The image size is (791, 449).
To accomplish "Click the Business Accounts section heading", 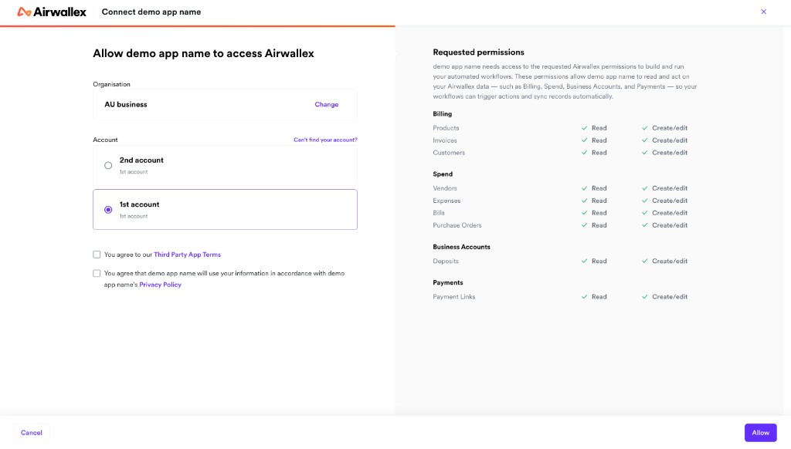I will (x=461, y=247).
